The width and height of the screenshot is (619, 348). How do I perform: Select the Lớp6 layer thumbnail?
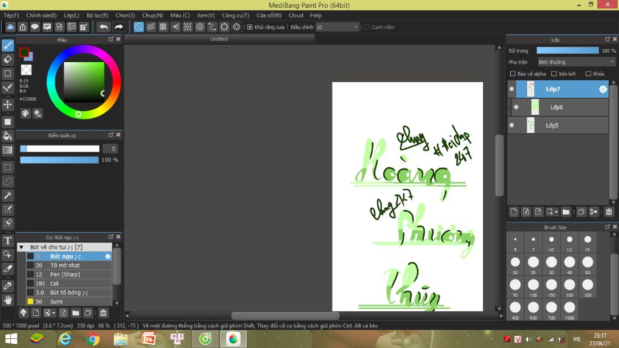coord(535,108)
